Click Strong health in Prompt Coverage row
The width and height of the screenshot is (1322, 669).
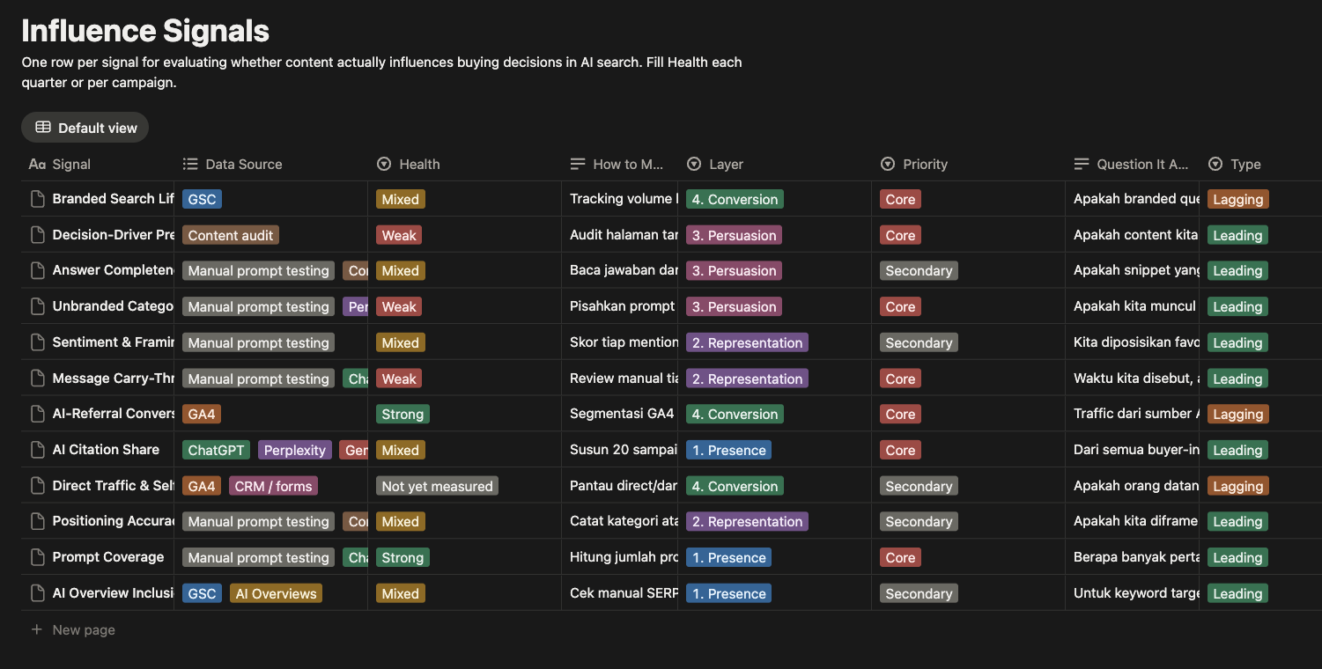403,557
